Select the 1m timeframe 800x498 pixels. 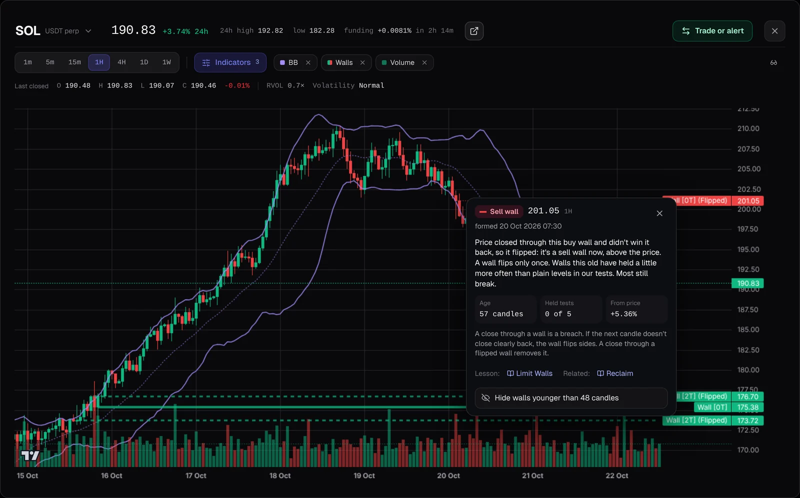pos(27,62)
